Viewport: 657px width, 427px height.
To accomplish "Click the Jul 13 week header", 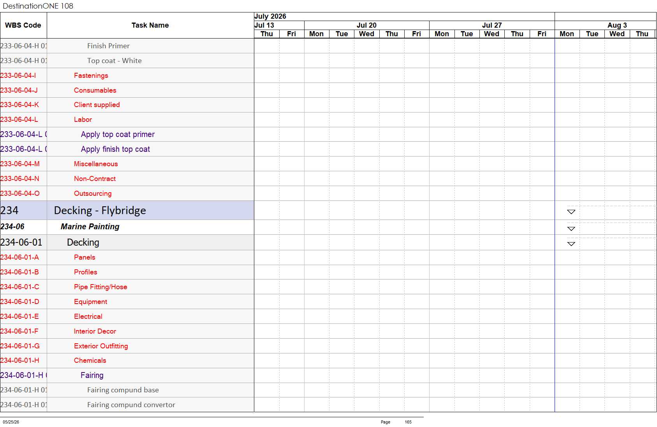I will (x=279, y=25).
